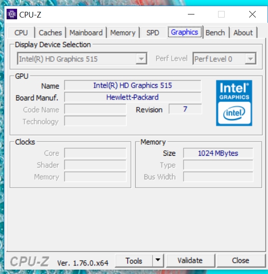Click the Intel Graphics logo badge
Image resolution: width=268 pixels, height=274 pixels.
234,103
